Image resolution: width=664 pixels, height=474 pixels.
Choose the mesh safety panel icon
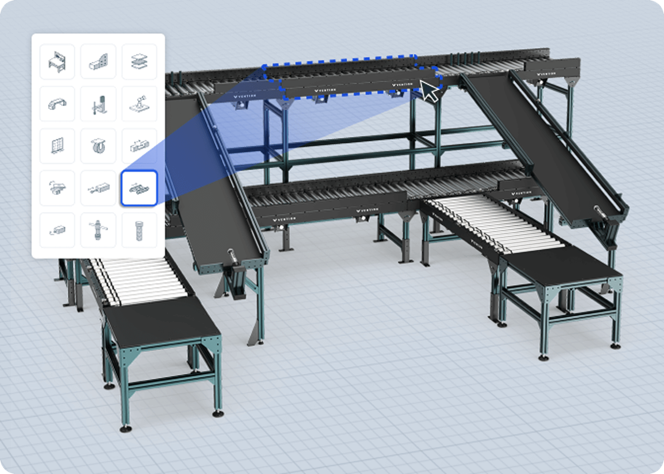click(x=57, y=146)
